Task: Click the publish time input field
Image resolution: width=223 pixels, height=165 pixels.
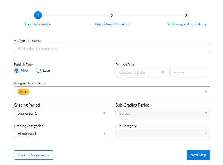Action: tap(188, 73)
